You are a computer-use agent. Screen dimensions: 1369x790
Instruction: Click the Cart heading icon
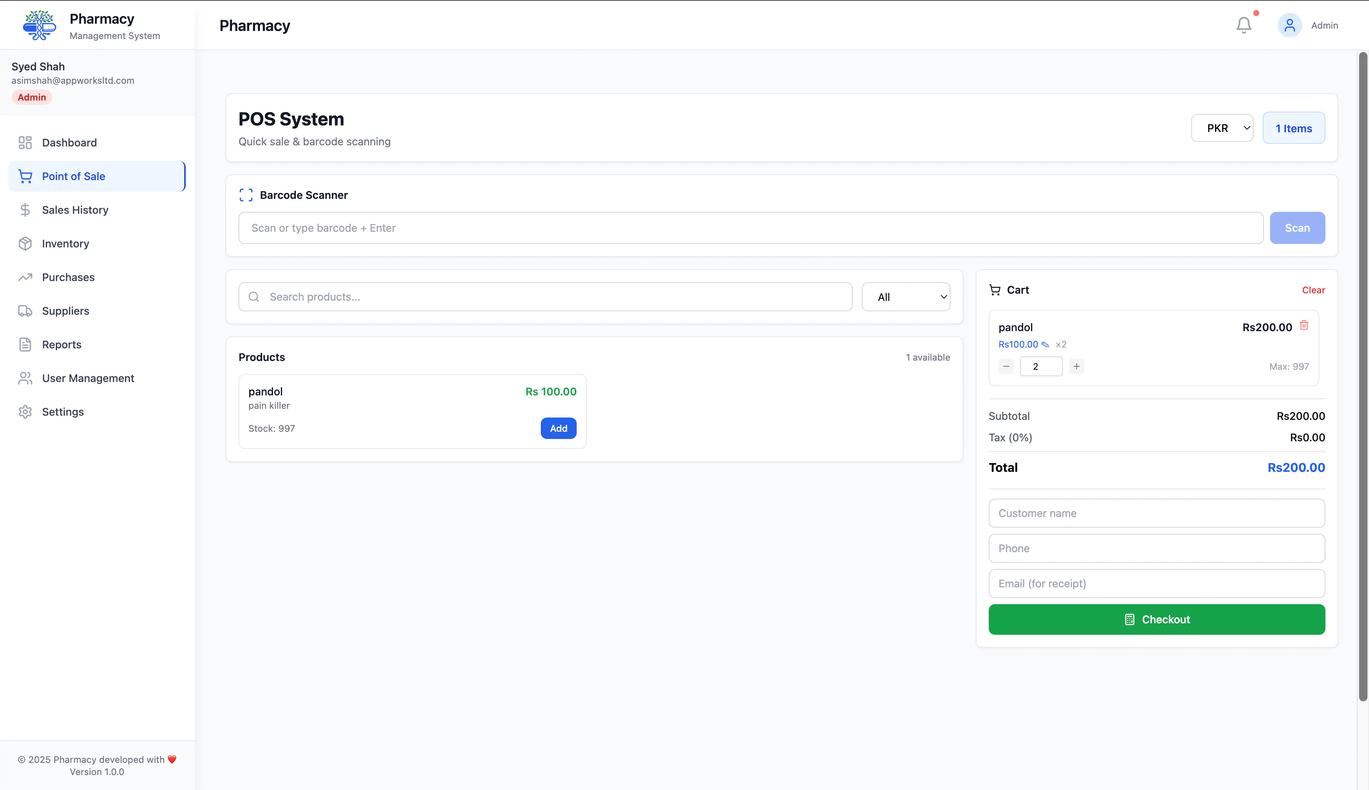995,290
